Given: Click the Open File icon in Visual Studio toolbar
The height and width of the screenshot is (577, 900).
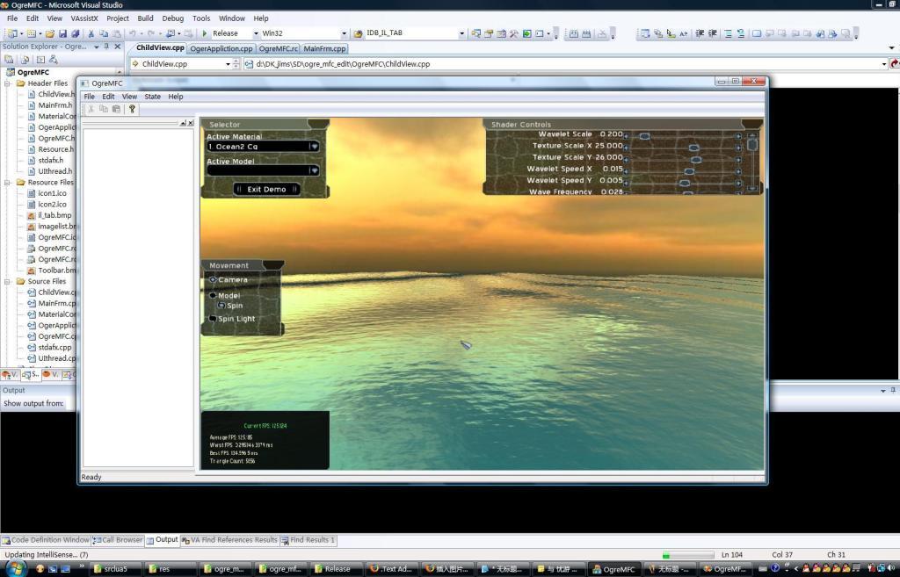Looking at the screenshot, I should (50, 34).
